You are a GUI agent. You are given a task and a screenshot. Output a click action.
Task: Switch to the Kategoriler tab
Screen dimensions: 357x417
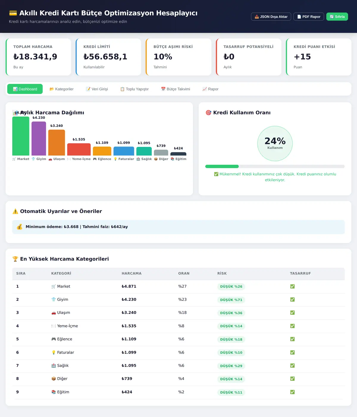(x=61, y=89)
